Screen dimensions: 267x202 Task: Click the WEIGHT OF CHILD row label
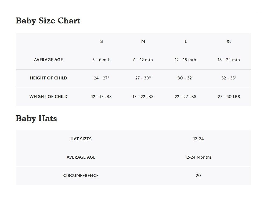[x=48, y=97]
